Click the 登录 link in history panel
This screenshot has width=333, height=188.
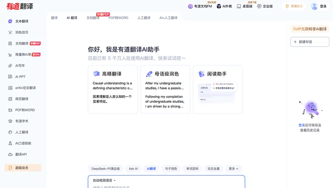302,125
